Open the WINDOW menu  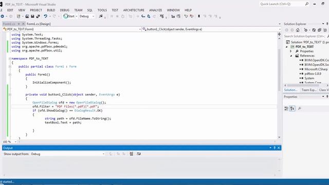(x=173, y=10)
